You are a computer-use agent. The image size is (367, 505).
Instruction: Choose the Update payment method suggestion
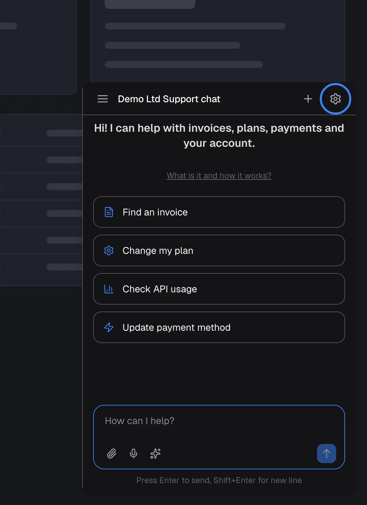point(219,327)
